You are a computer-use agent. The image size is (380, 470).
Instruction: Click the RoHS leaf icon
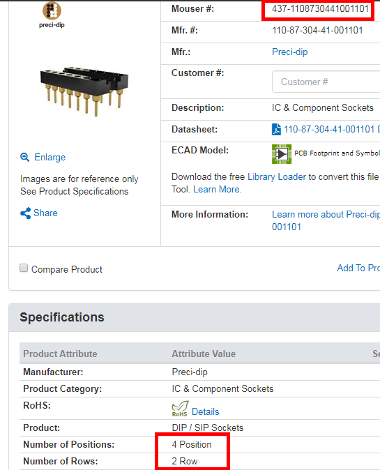180,409
